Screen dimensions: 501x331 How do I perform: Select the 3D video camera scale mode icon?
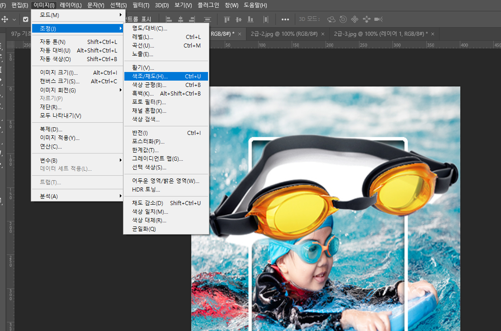coord(378,19)
